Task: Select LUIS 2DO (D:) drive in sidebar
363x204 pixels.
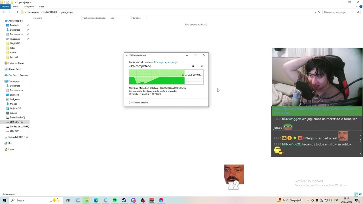Action: pos(16,122)
